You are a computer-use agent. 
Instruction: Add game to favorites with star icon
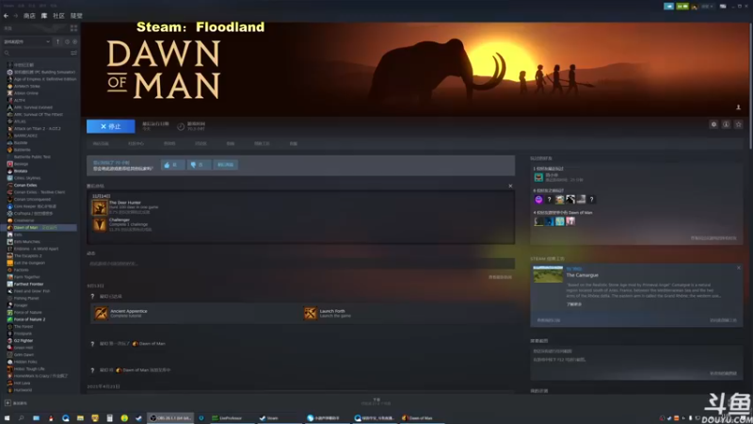point(739,124)
